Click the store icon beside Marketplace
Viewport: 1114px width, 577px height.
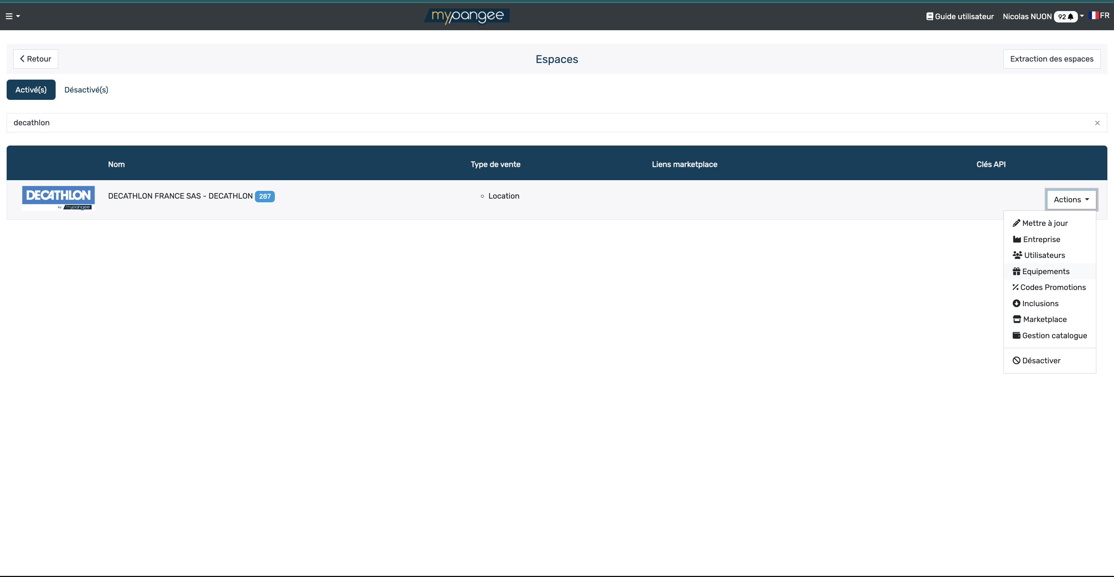(1017, 319)
